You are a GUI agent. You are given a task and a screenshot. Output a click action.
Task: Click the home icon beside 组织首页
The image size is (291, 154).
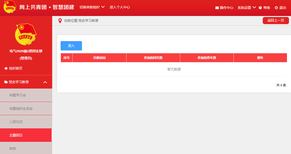(x=6, y=68)
